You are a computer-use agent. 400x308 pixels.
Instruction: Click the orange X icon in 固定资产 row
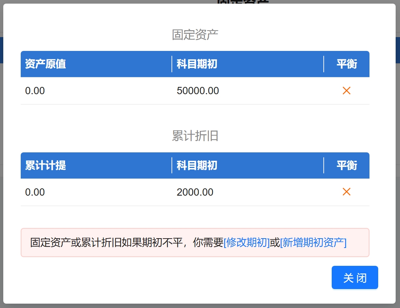(x=346, y=91)
